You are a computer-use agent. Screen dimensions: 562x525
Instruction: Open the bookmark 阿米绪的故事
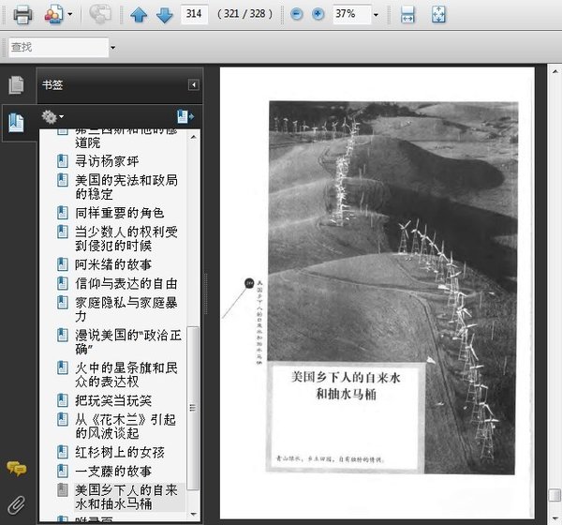(x=113, y=264)
